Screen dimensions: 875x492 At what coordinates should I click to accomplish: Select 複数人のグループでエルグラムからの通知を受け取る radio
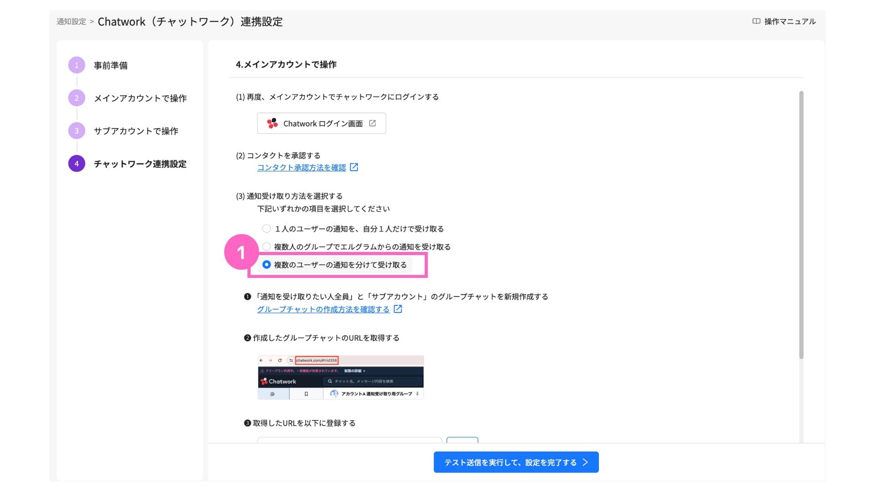(267, 246)
